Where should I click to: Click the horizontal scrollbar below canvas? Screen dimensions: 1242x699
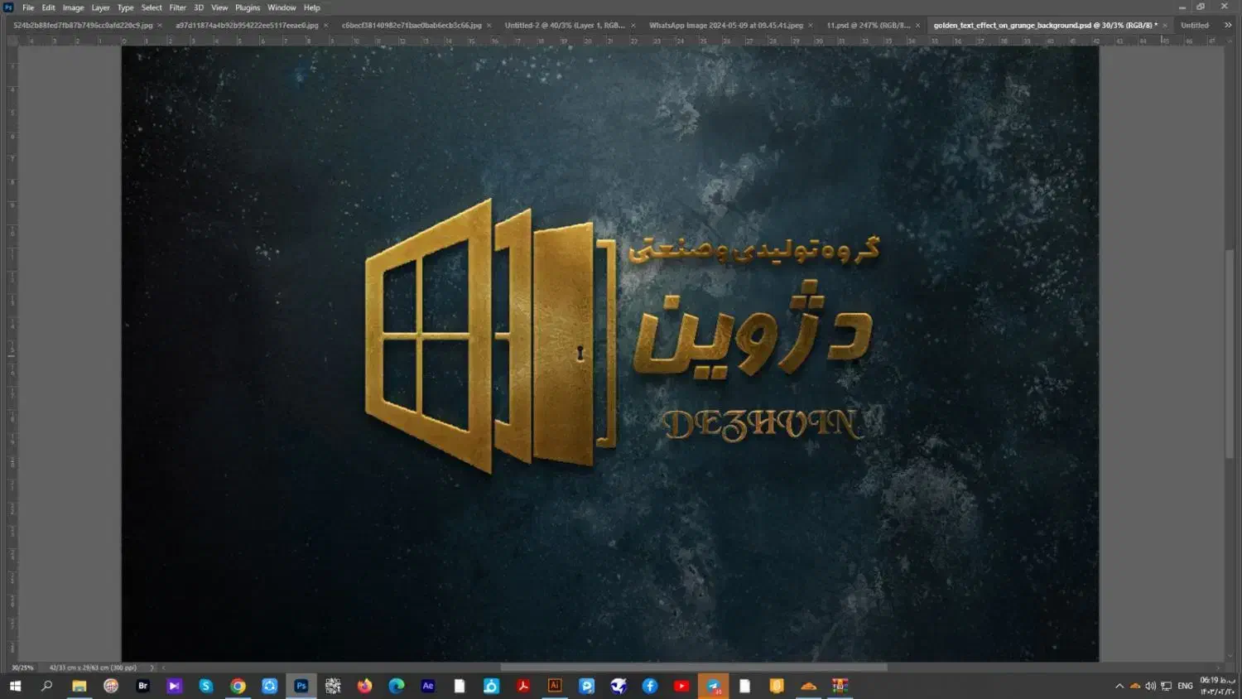point(693,668)
